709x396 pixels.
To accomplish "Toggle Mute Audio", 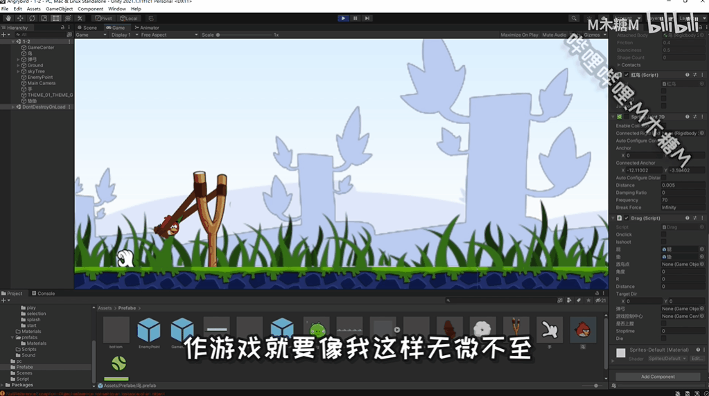I will (554, 35).
